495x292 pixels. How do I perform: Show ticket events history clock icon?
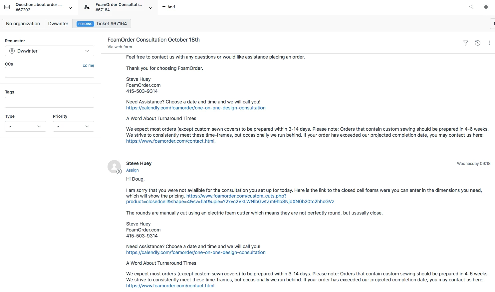point(478,43)
